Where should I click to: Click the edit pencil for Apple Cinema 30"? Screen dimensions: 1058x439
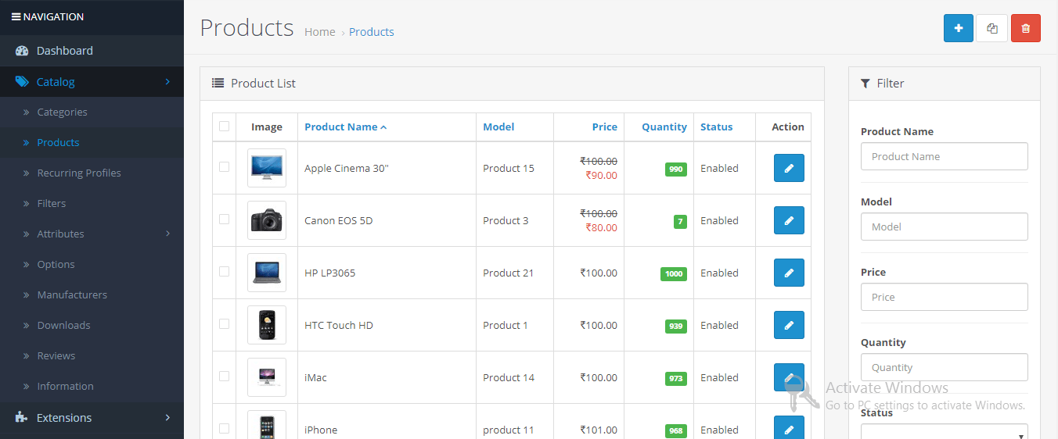pyautogui.click(x=788, y=168)
